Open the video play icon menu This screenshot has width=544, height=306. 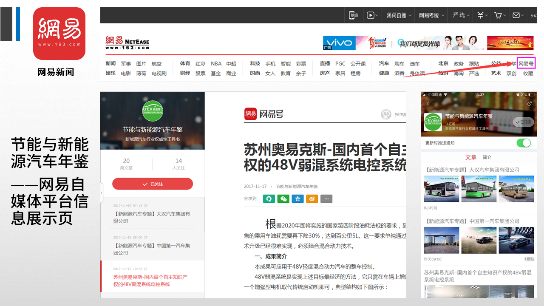click(x=372, y=15)
